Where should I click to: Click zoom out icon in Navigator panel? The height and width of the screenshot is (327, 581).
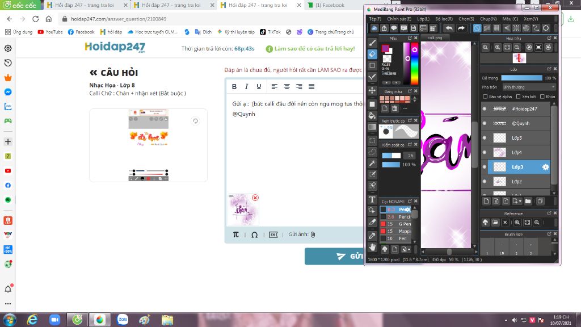click(517, 48)
